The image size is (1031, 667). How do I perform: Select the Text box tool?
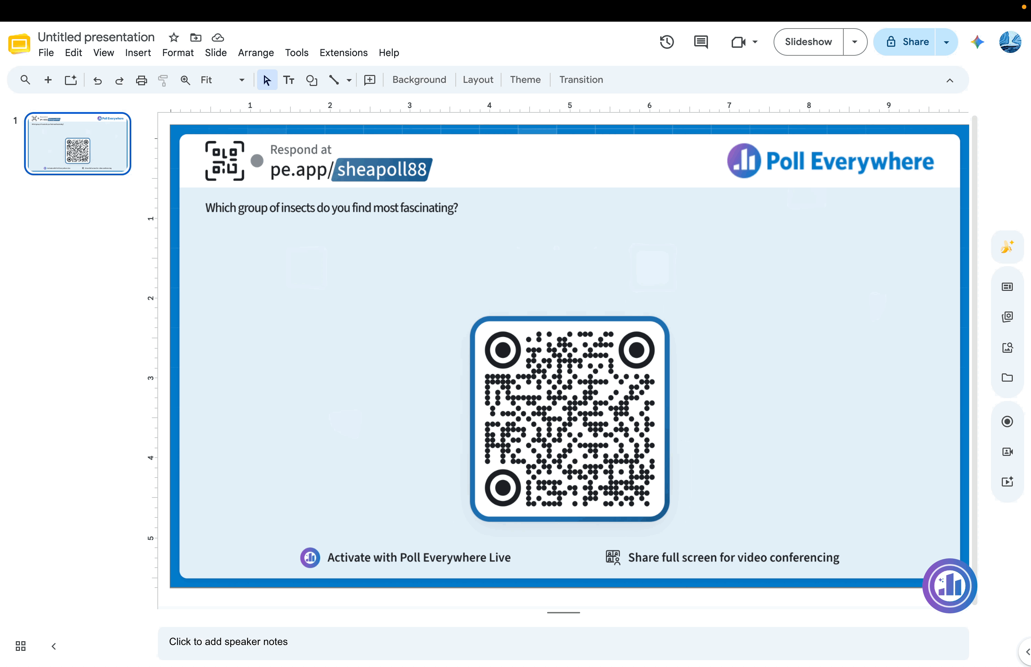coord(289,80)
